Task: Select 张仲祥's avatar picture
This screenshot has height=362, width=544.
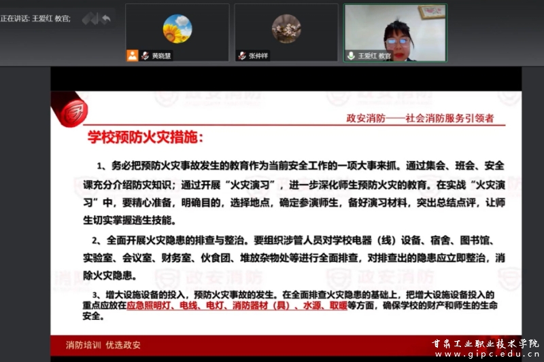Action: click(286, 29)
